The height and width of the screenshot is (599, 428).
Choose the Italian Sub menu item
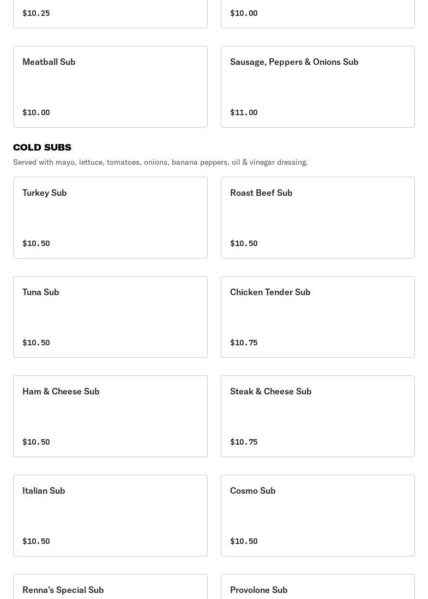(x=110, y=515)
